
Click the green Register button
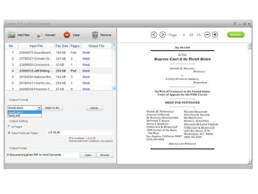[235, 35]
